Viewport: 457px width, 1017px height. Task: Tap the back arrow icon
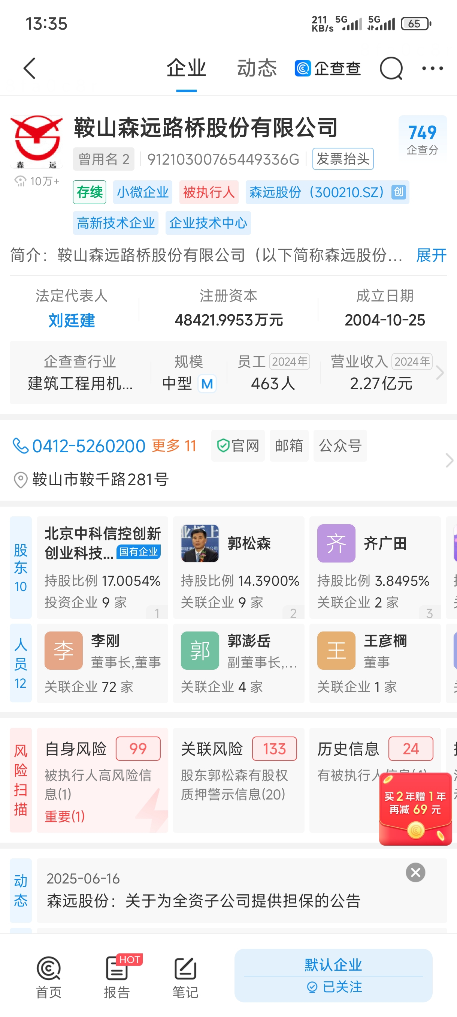[30, 68]
